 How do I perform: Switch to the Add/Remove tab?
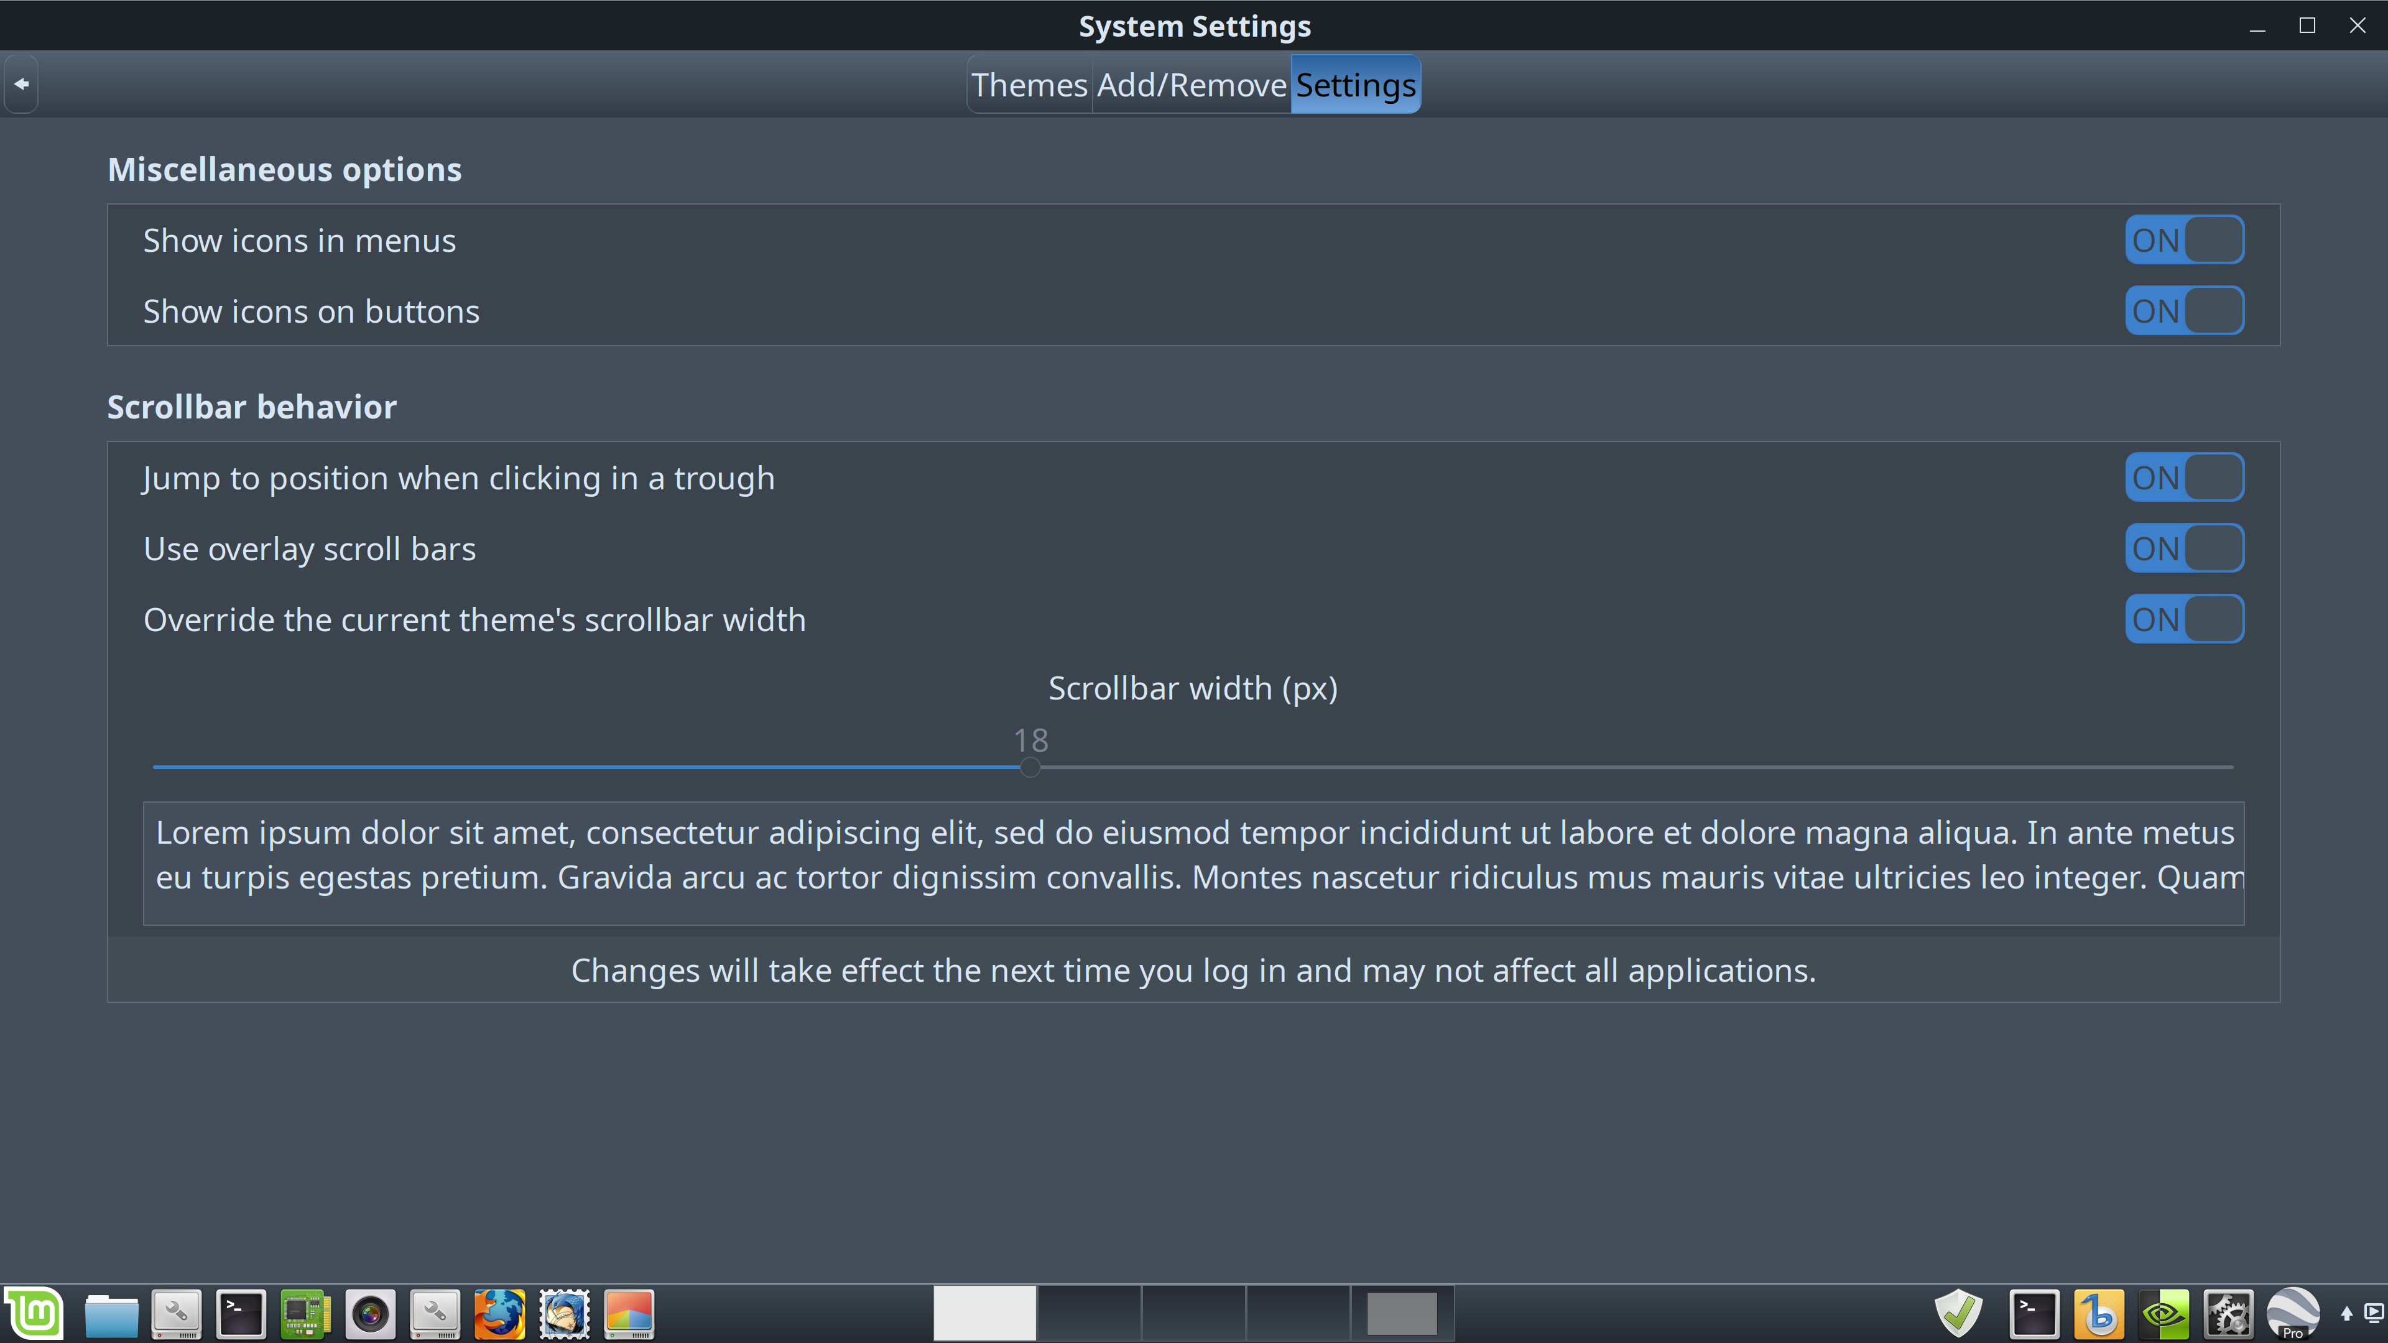[1192, 85]
